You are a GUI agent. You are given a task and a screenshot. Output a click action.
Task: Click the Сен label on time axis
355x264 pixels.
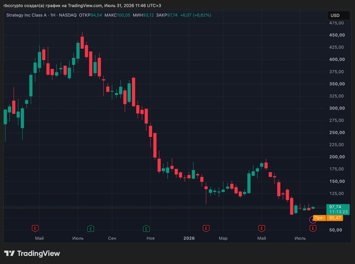[112, 238]
